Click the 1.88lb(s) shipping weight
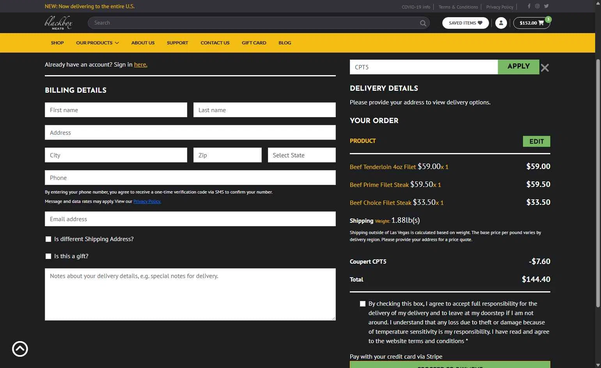Viewport: 601px width, 368px height. [x=406, y=220]
